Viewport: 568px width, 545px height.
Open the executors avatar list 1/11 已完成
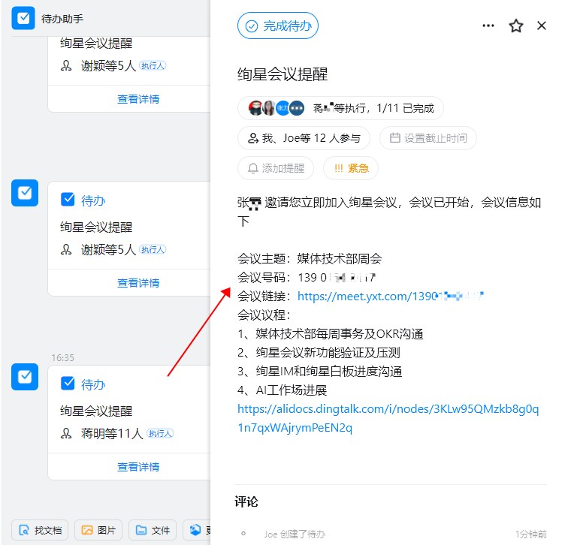point(340,108)
